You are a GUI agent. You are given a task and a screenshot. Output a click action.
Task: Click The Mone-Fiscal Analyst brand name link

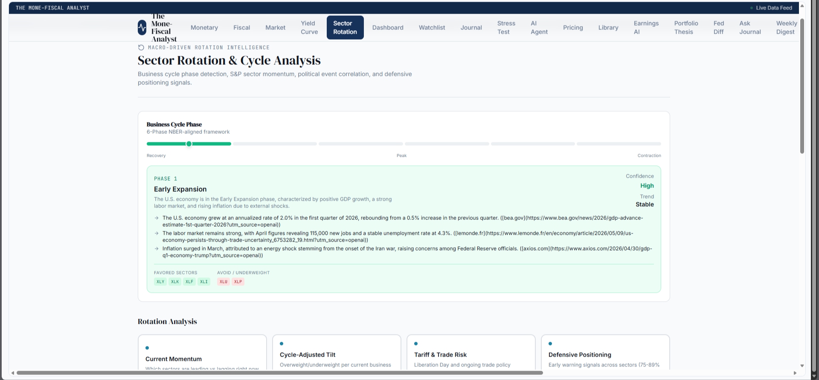pyautogui.click(x=164, y=28)
